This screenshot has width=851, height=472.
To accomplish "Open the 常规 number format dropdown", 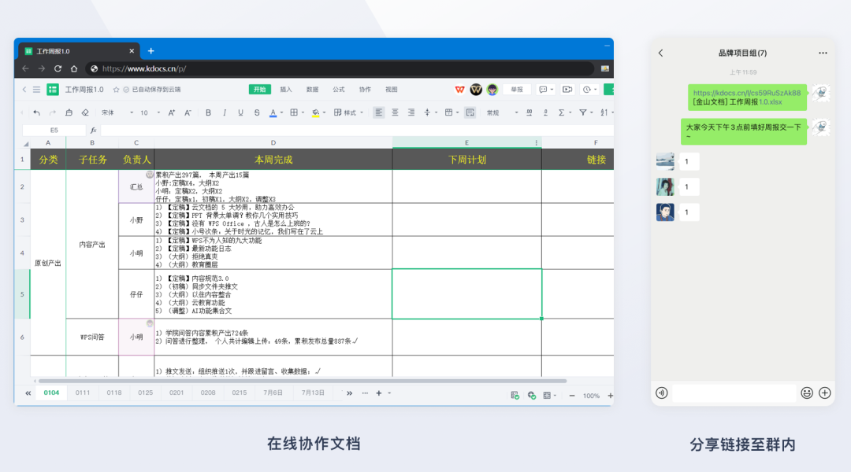I will click(x=498, y=112).
